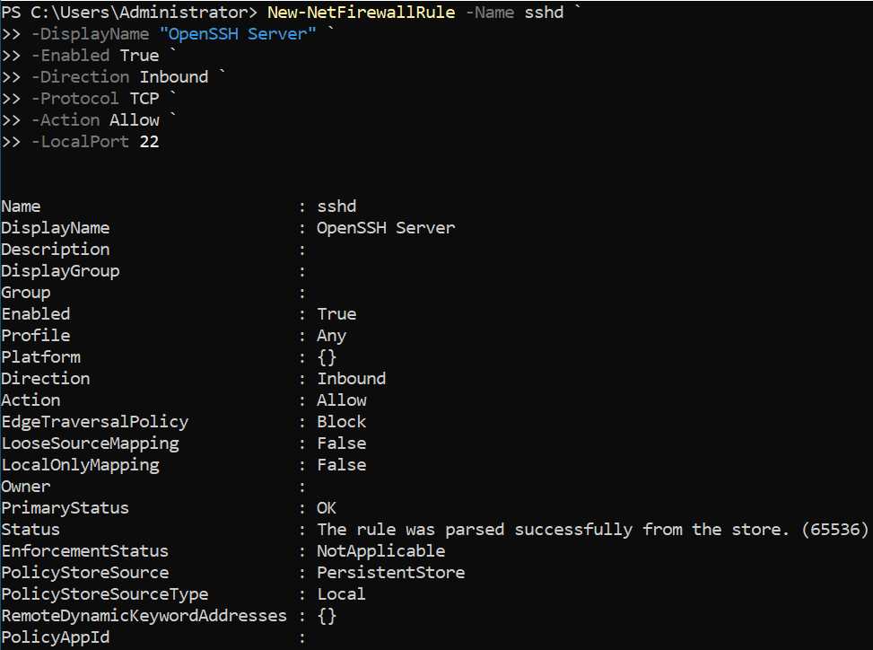This screenshot has height=650, width=873.
Task: Click the -Enabled True parameter line
Action: coord(94,56)
